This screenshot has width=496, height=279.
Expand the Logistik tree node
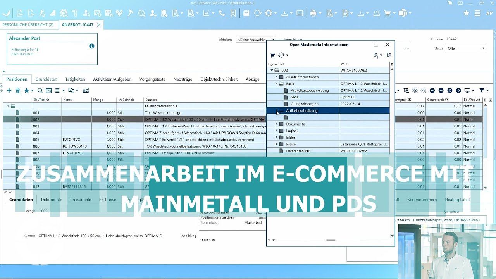[276, 131]
